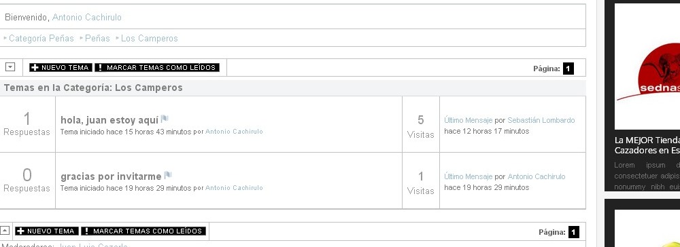Open the 'Los Camperos' breadcrumb link
The image size is (680, 247).
point(149,38)
